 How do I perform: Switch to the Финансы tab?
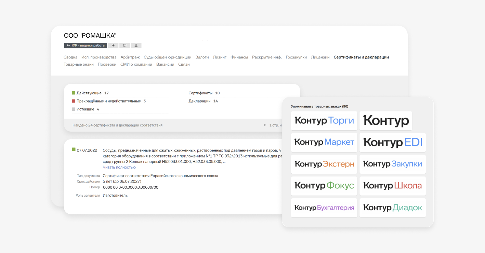point(239,57)
